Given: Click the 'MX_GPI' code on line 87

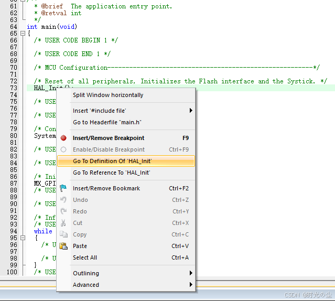Looking at the screenshot, I should click(45, 184).
